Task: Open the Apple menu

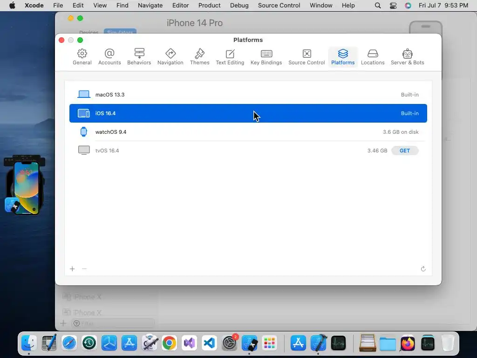Action: coord(12,6)
